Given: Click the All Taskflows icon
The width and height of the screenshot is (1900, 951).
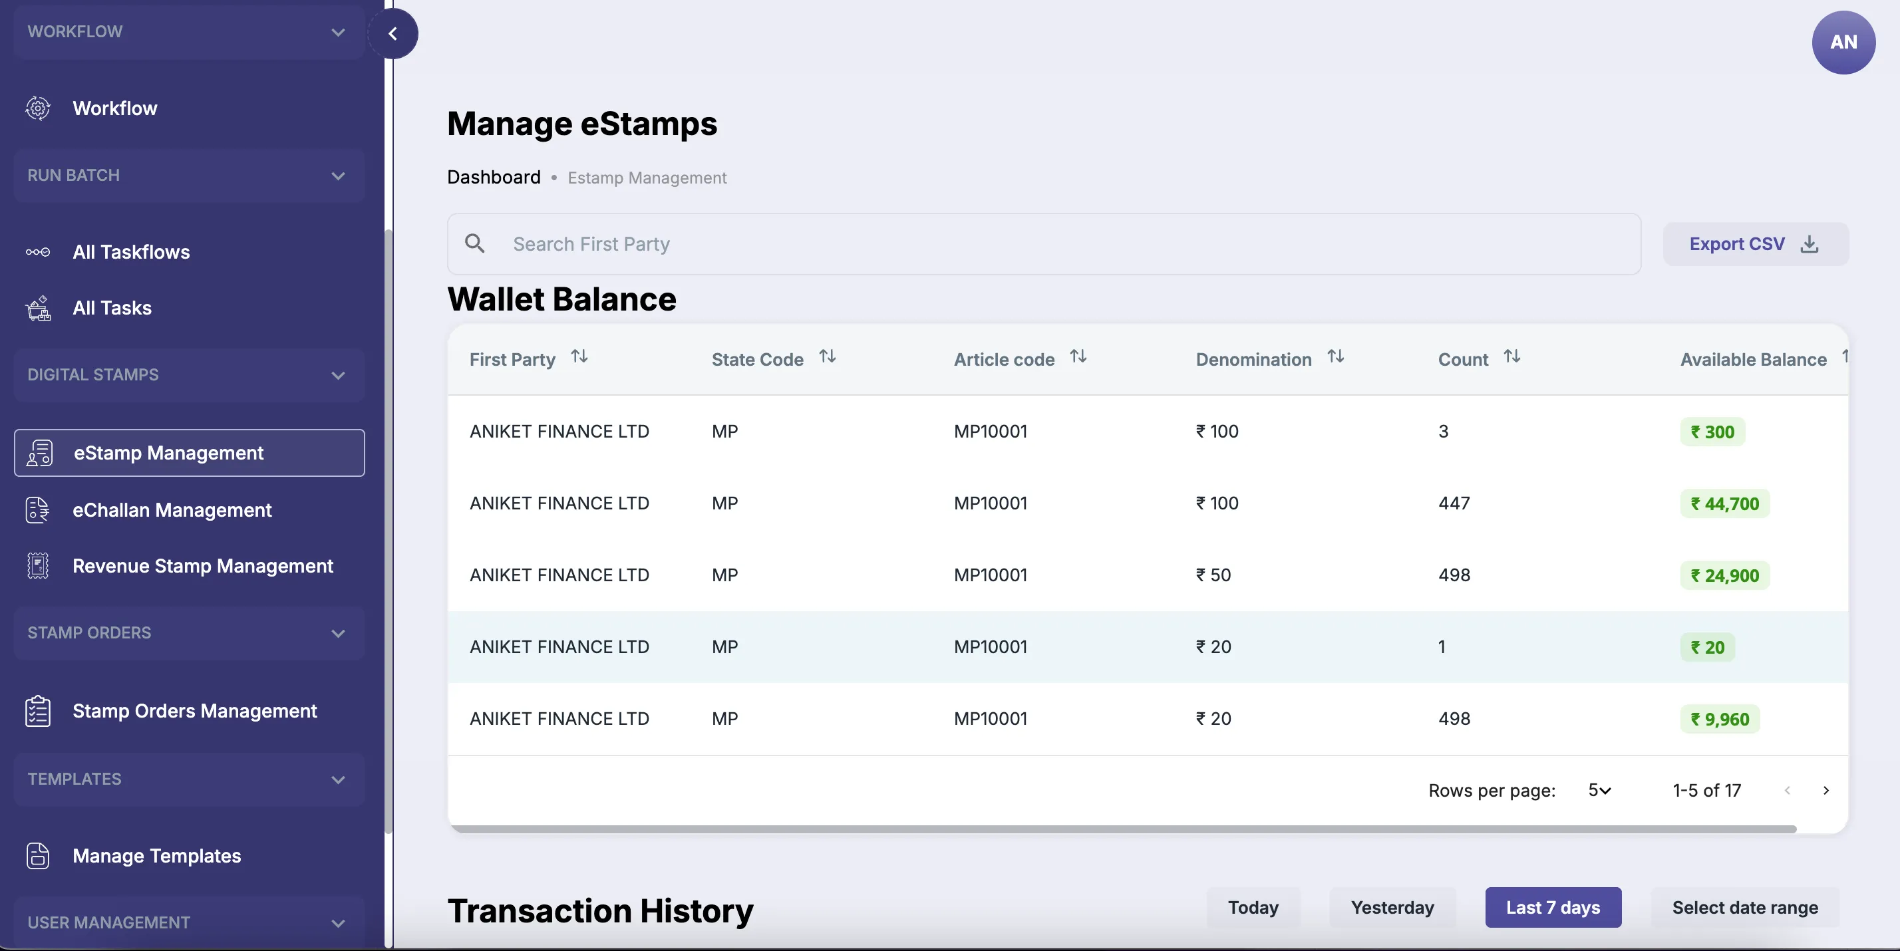Looking at the screenshot, I should tap(38, 252).
